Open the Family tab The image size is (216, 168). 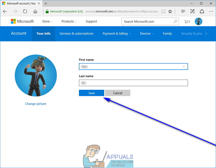tap(167, 34)
